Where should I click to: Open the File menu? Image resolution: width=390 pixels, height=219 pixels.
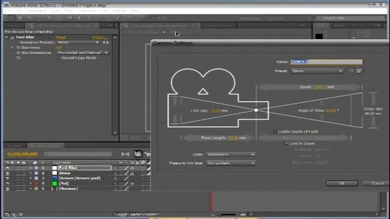8,11
